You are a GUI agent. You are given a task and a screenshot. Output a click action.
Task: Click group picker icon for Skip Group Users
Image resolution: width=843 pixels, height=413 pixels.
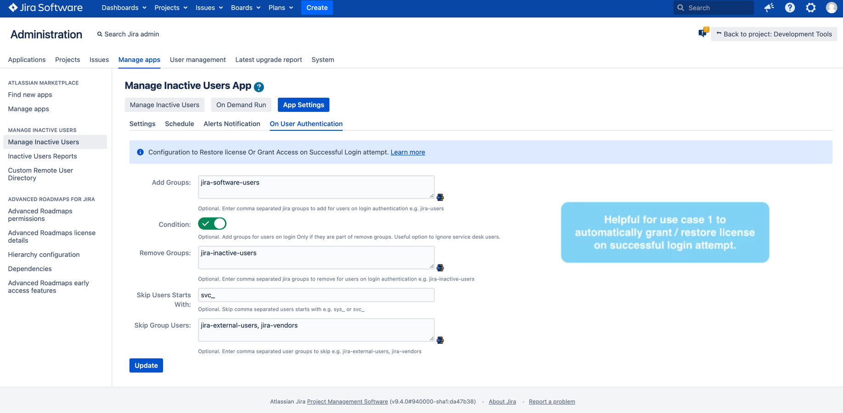(x=440, y=340)
